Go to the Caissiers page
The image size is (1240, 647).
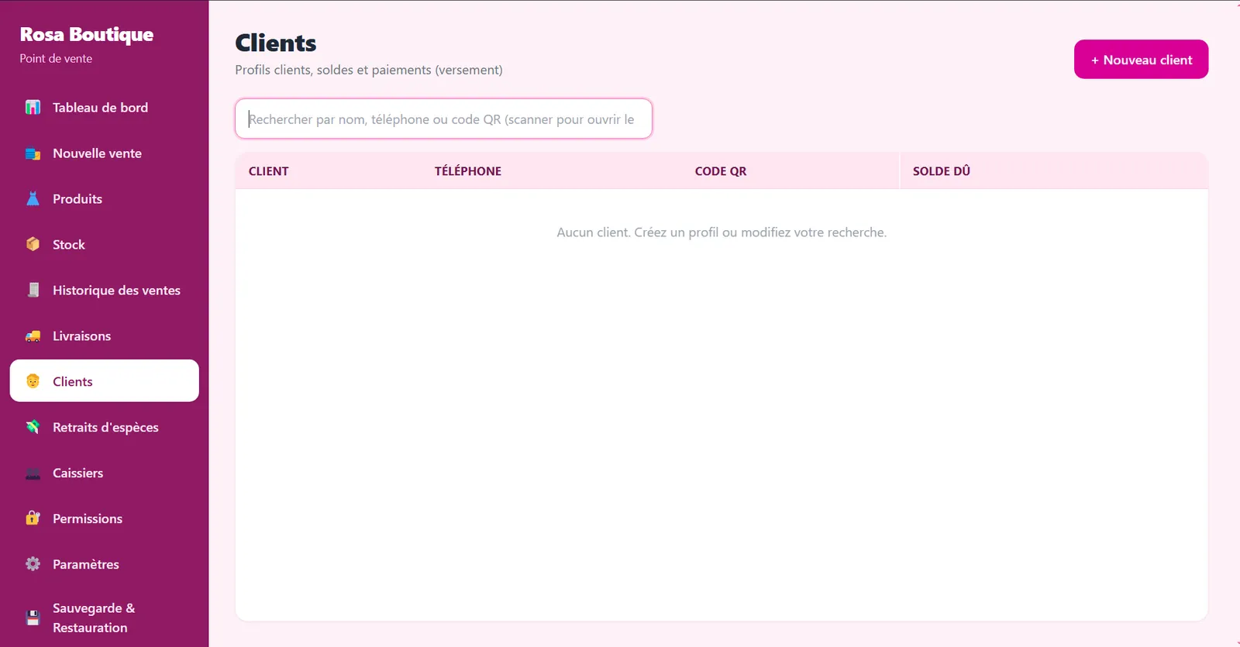pyautogui.click(x=104, y=473)
